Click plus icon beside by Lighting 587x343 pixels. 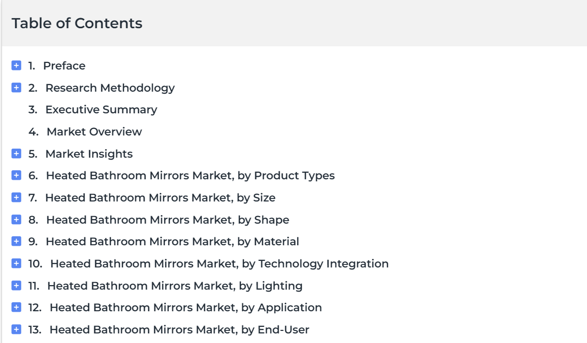pyautogui.click(x=16, y=286)
